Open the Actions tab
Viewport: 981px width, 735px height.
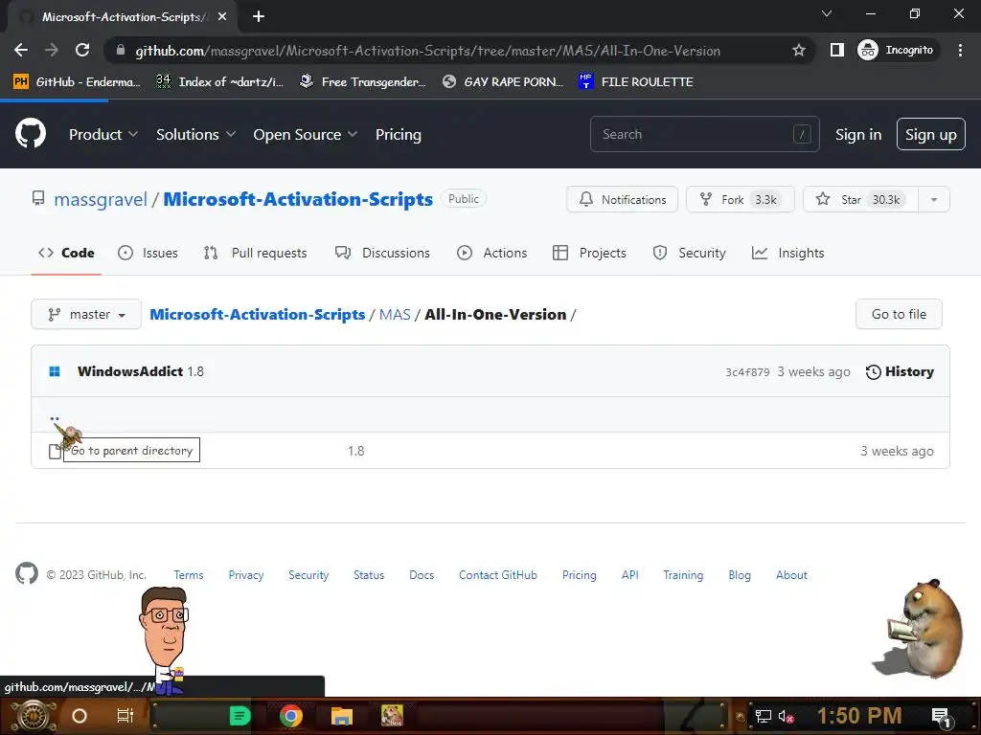[492, 253]
